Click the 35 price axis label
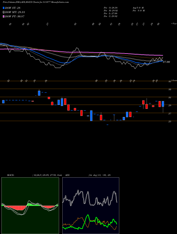 170,82
